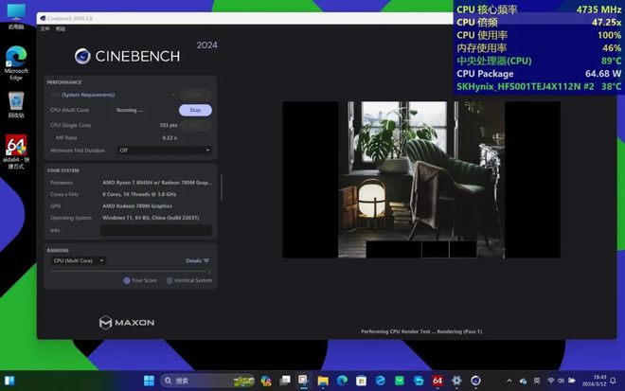
Task: Click the CPU 核心频率 overlay row
Action: pyautogui.click(x=539, y=9)
